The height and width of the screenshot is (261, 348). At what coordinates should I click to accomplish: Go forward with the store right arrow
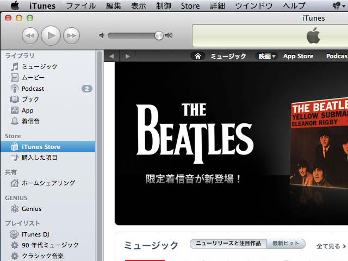pyautogui.click(x=127, y=56)
